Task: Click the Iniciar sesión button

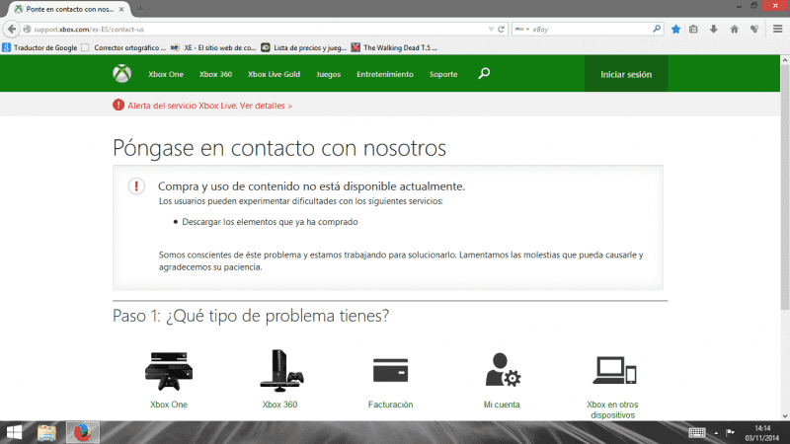Action: point(626,74)
